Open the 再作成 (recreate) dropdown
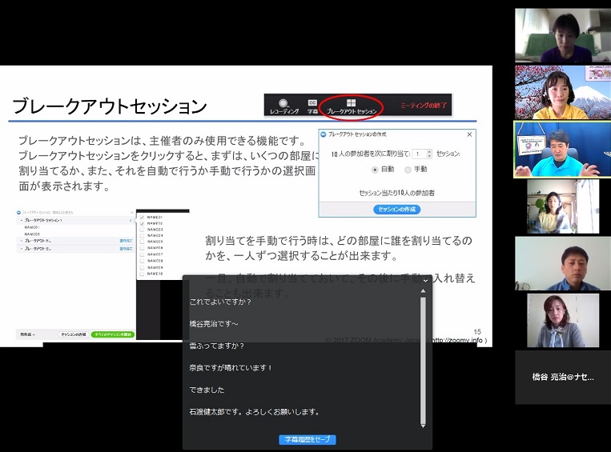 [x=27, y=334]
